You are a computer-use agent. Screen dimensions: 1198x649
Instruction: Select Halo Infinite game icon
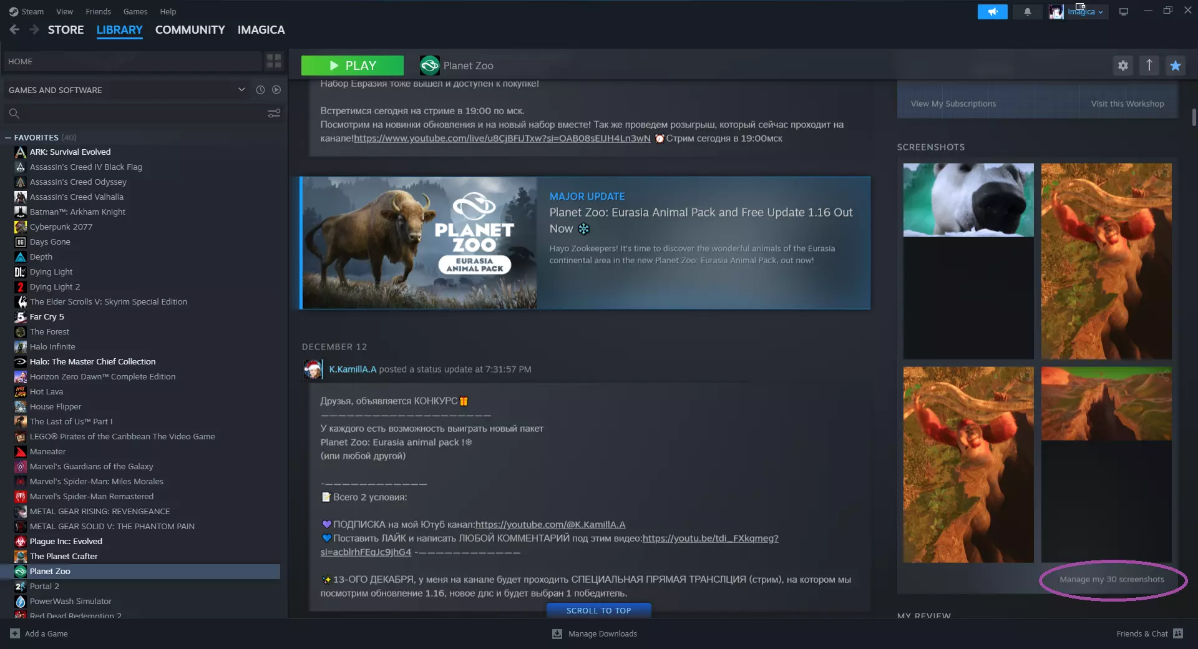pyautogui.click(x=21, y=346)
